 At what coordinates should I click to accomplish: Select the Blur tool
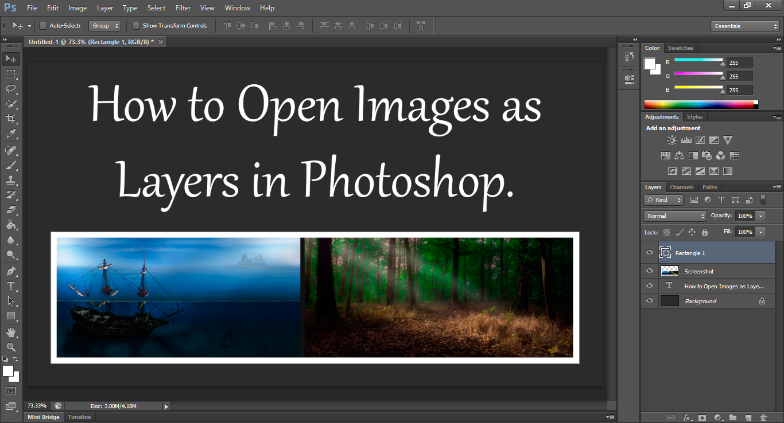coord(11,240)
